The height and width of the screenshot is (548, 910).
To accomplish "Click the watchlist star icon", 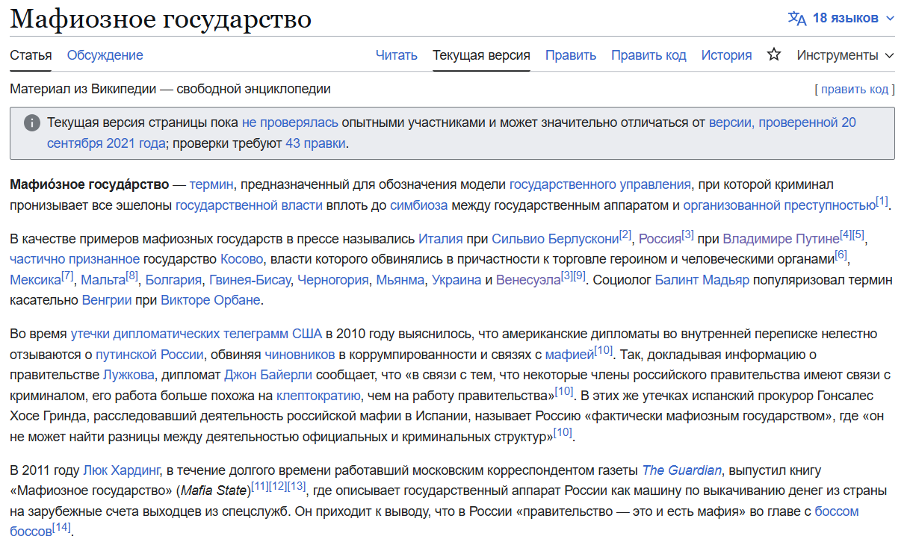I will [774, 55].
